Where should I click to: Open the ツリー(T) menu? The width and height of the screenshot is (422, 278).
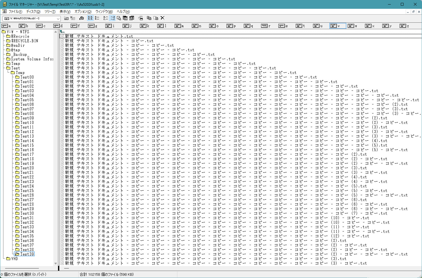click(x=50, y=12)
